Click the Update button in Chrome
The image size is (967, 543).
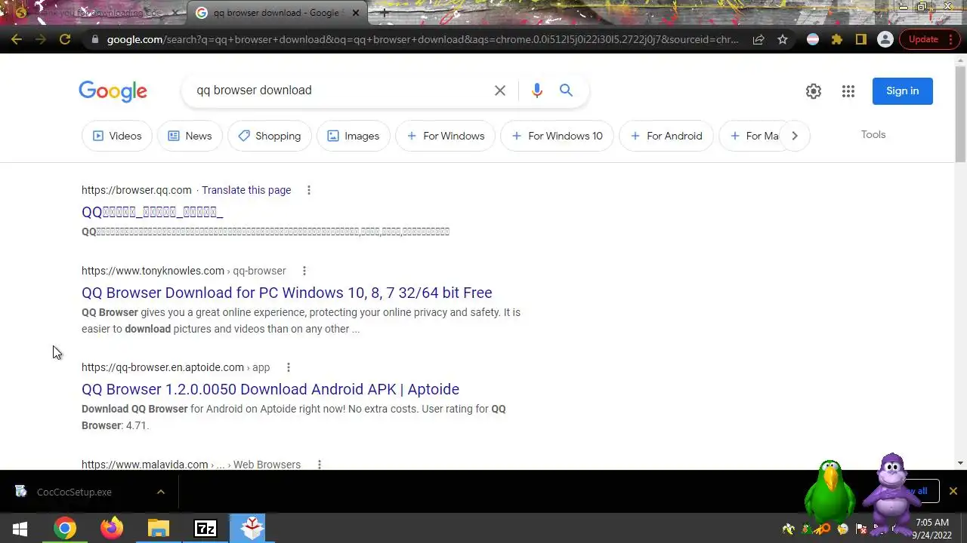(x=923, y=39)
